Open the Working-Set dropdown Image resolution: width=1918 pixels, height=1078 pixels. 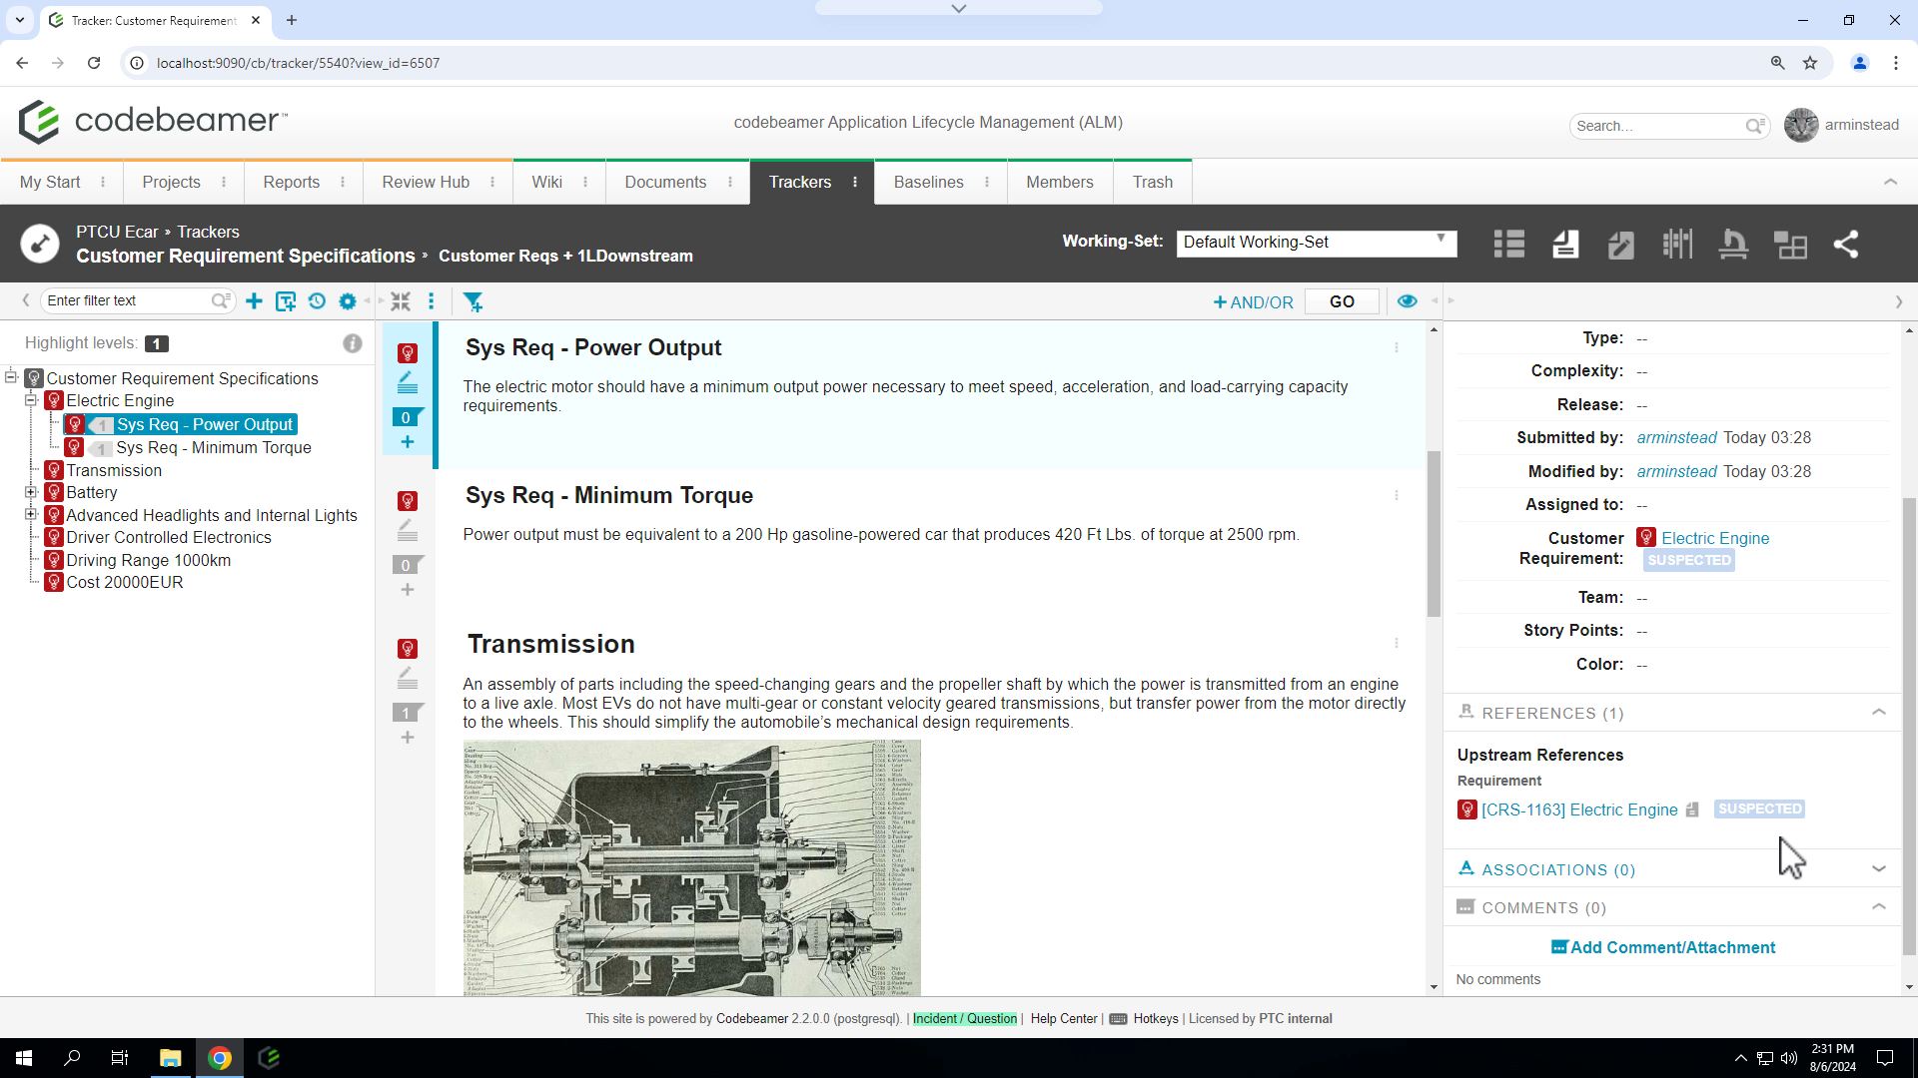pyautogui.click(x=1316, y=243)
